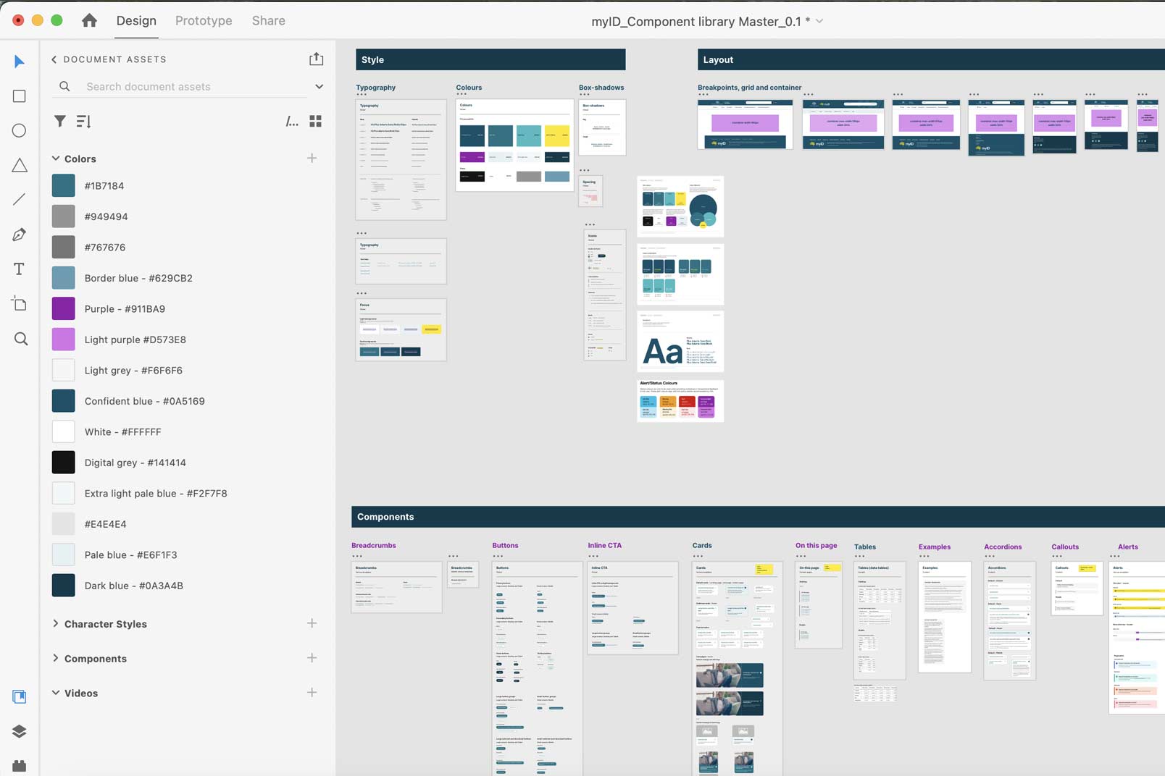Open the Plugins panel
Screen dimensions: 1165x776
pyautogui.click(x=19, y=765)
